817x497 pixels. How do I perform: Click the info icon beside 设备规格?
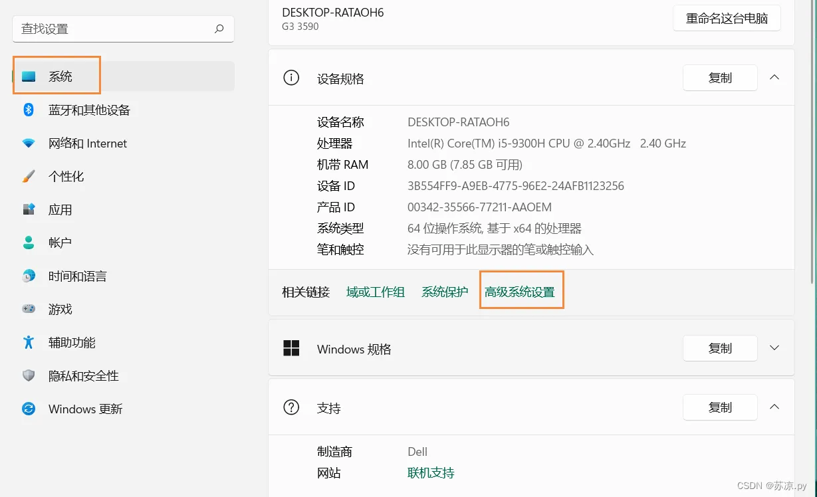(x=291, y=78)
